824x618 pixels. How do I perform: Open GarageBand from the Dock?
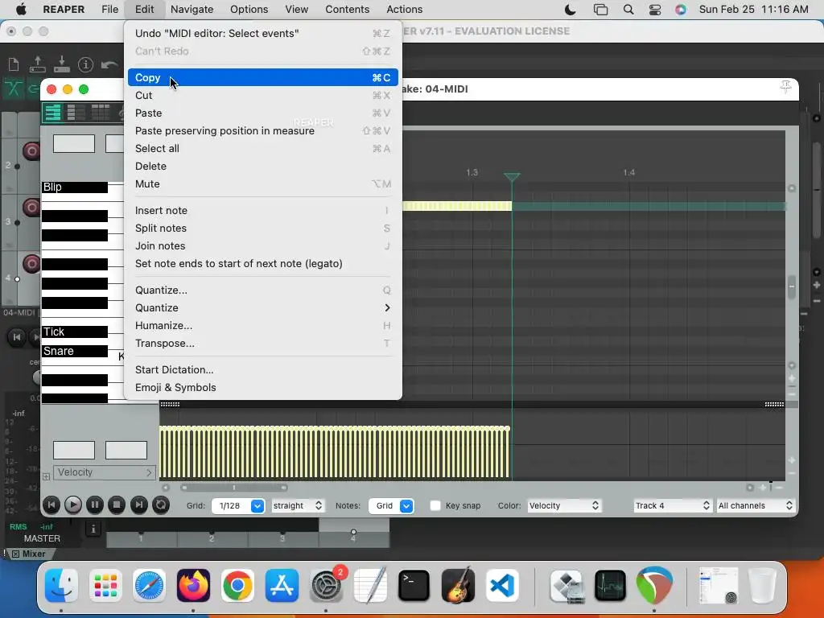tap(458, 585)
